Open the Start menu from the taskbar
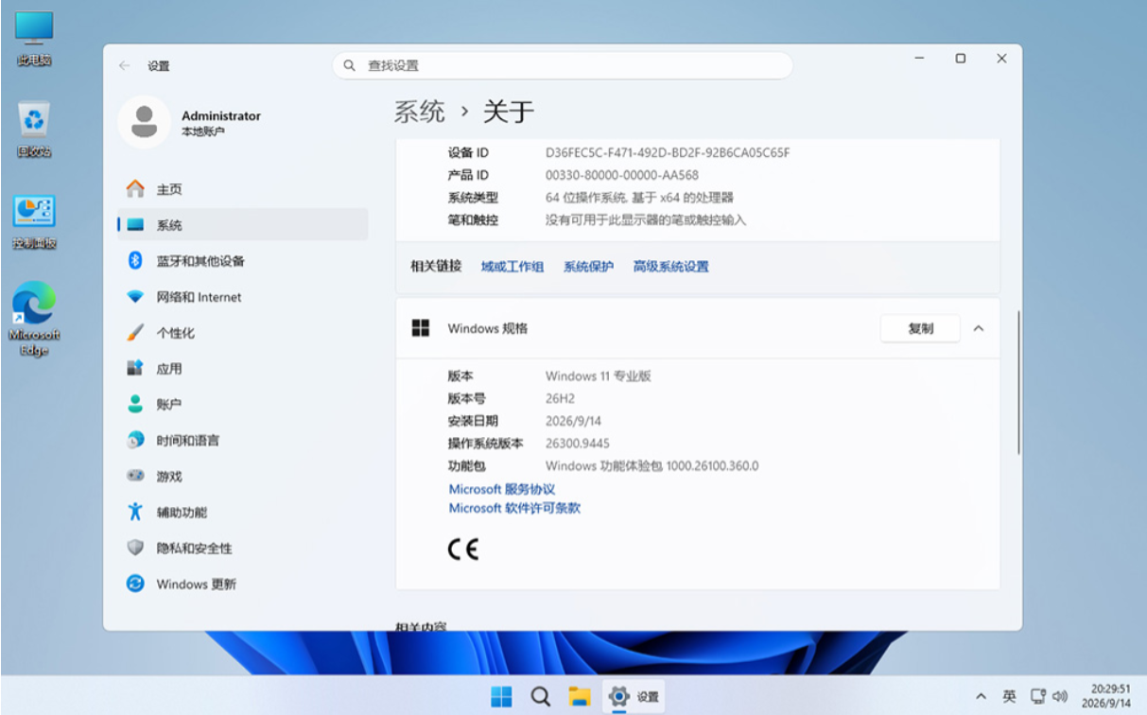The height and width of the screenshot is (715, 1147). [x=501, y=696]
